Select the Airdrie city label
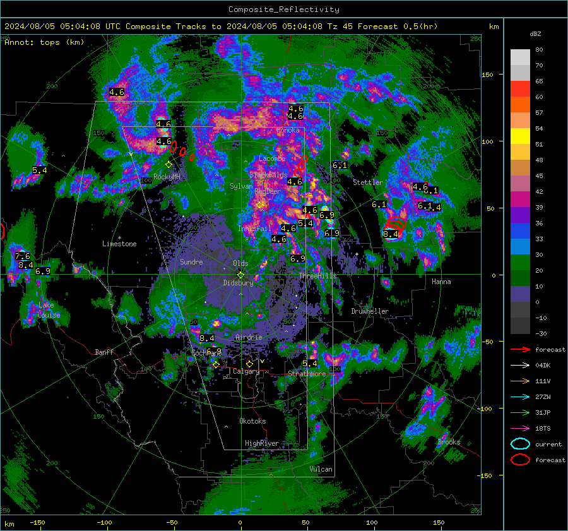 click(249, 337)
